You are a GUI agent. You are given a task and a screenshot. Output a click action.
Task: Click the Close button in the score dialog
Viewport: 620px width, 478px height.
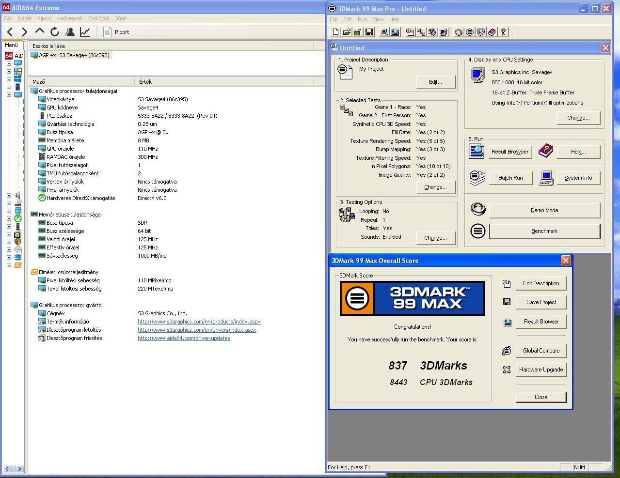(x=541, y=397)
